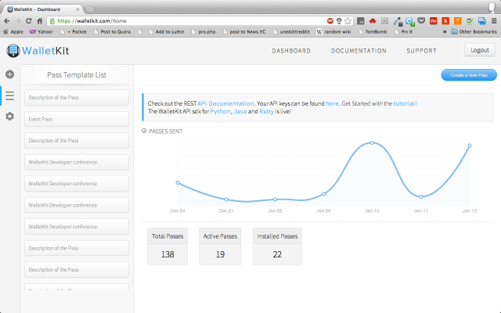Click the Post to Quora bookmark

point(112,31)
